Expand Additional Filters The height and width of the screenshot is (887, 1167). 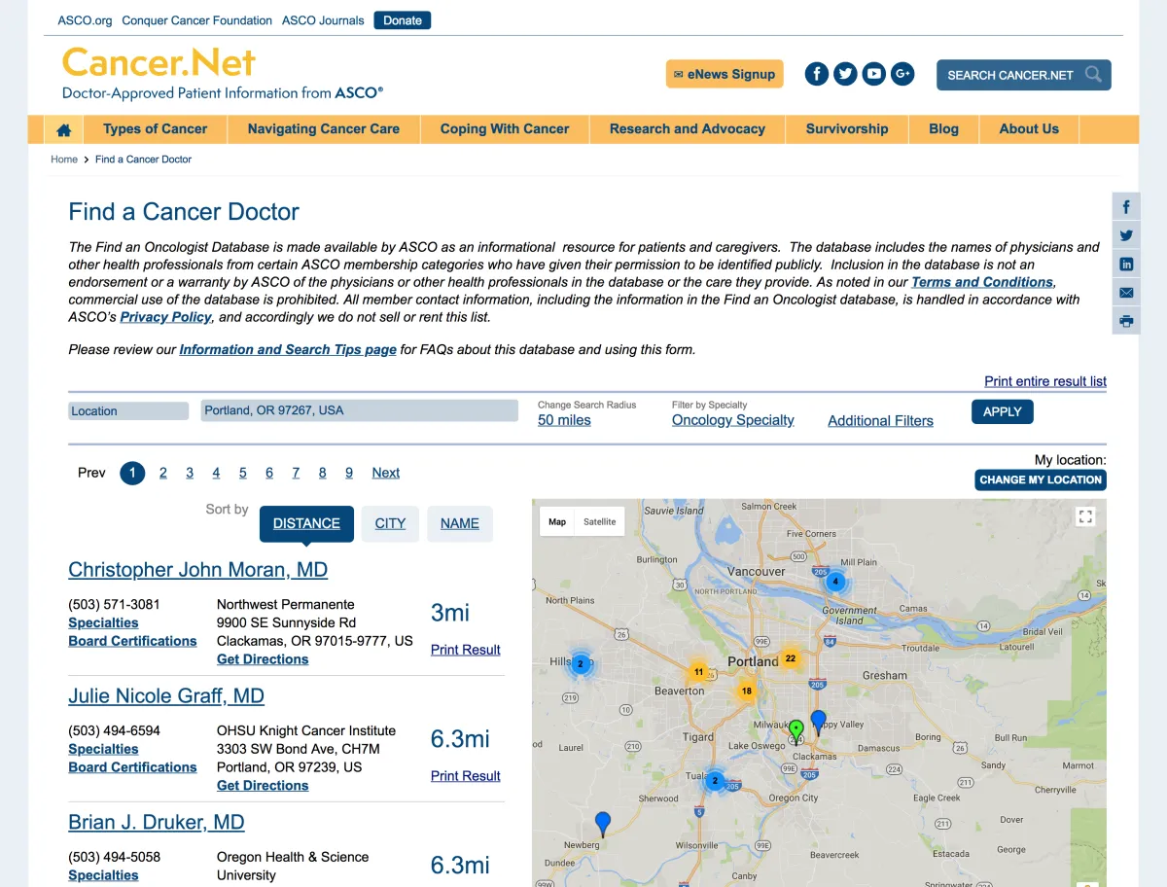[880, 421]
